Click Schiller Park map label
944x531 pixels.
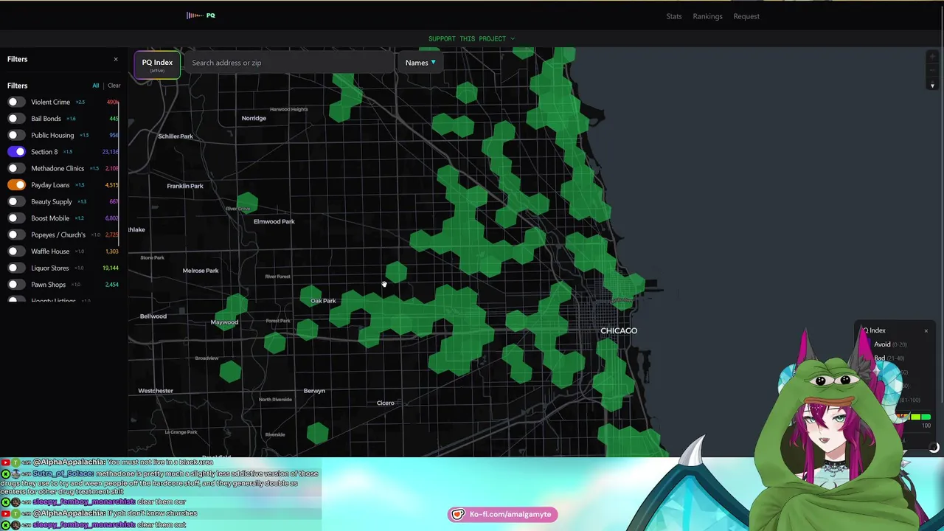176,136
